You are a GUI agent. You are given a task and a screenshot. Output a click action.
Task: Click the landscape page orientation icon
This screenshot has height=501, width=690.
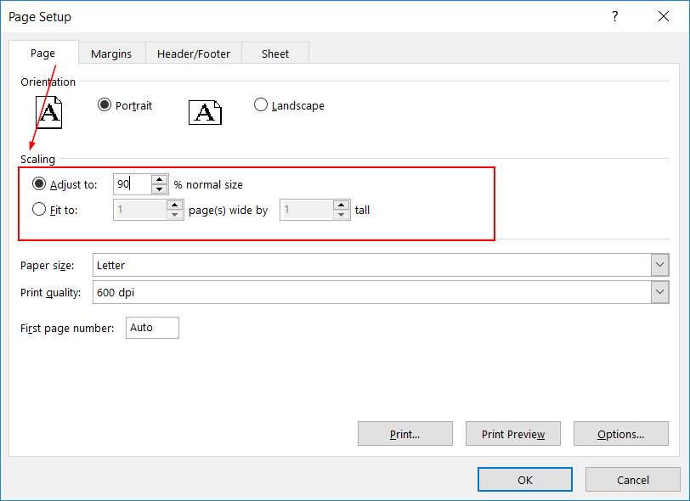click(x=205, y=112)
